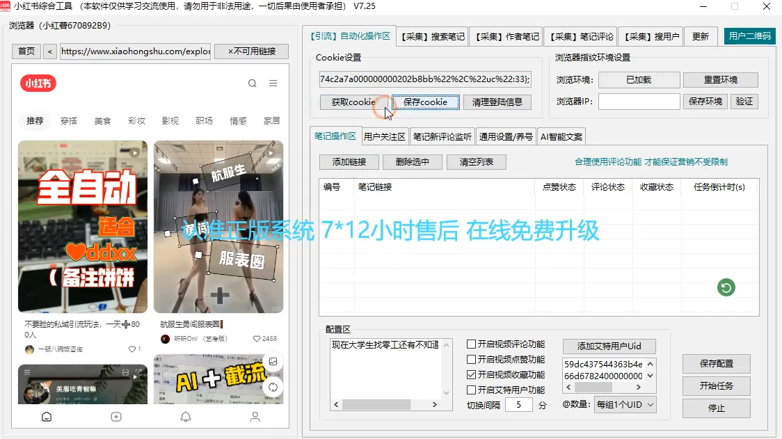This screenshot has height=439, width=782.
Task: Click the floating image icon above AI thumbnail
Action: coord(273,362)
